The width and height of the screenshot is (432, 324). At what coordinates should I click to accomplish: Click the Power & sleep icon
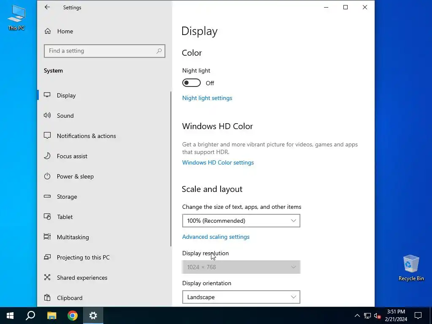pyautogui.click(x=47, y=176)
